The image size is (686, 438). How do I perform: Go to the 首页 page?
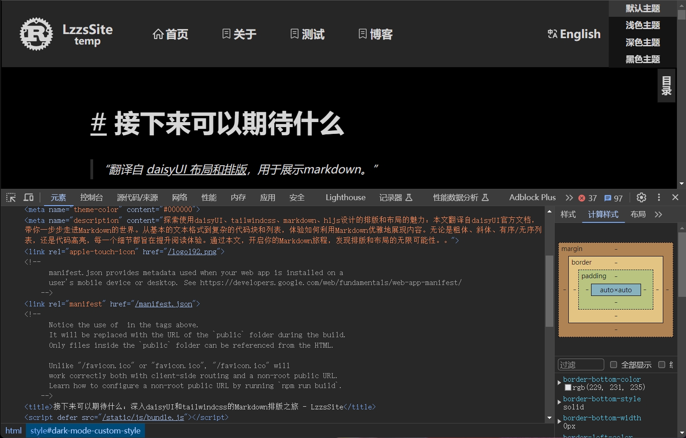click(x=170, y=34)
